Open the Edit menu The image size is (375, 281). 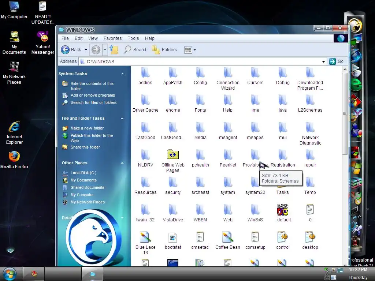pos(78,38)
